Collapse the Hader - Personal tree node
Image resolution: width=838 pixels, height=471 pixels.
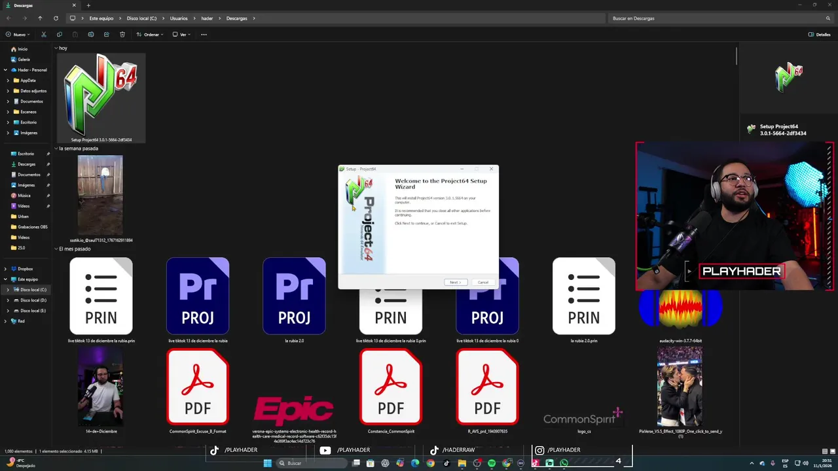pyautogui.click(x=5, y=70)
